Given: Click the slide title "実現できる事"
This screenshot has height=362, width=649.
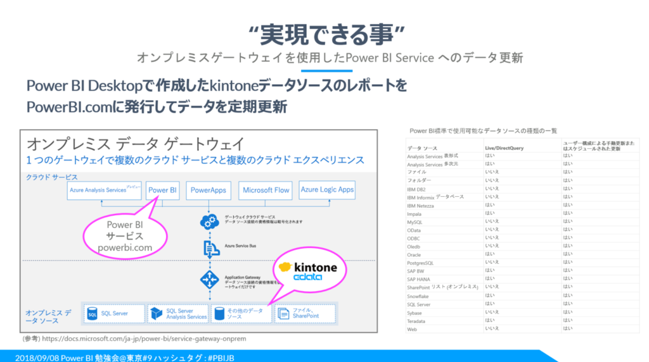Looking at the screenshot, I should 326,34.
